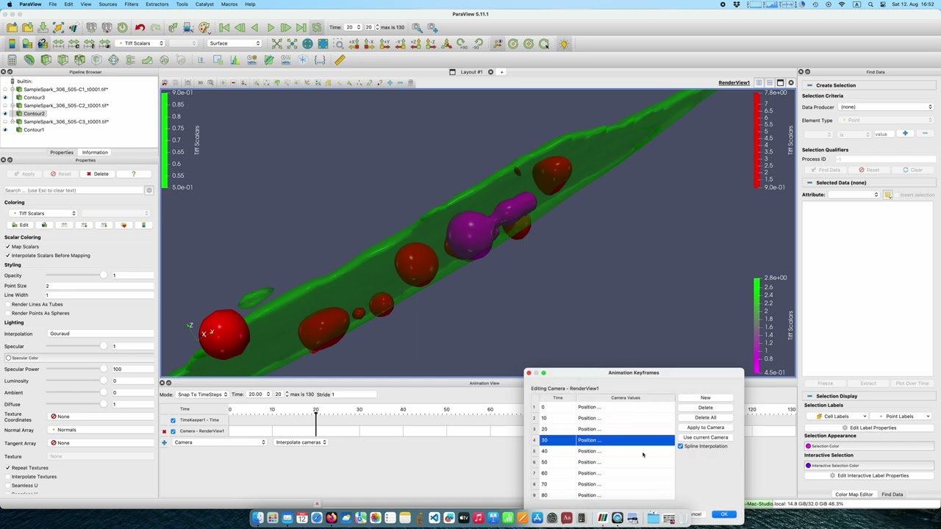This screenshot has height=529, width=941.
Task: Click the Apply to Camera button
Action: [x=705, y=428]
